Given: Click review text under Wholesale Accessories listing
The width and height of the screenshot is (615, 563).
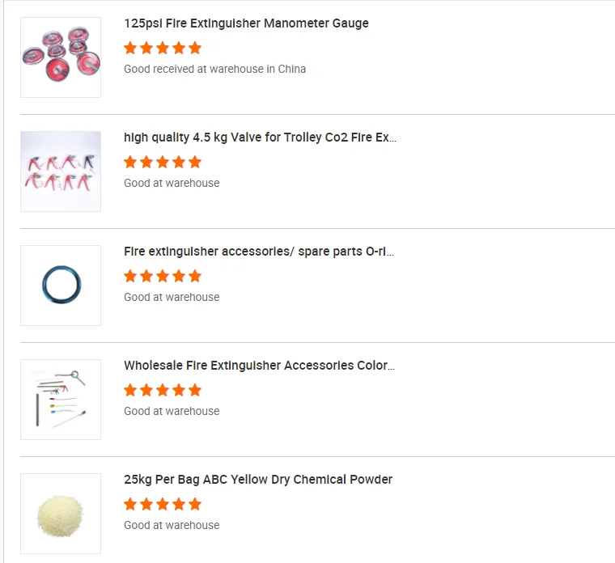Looking at the screenshot, I should 172,412.
